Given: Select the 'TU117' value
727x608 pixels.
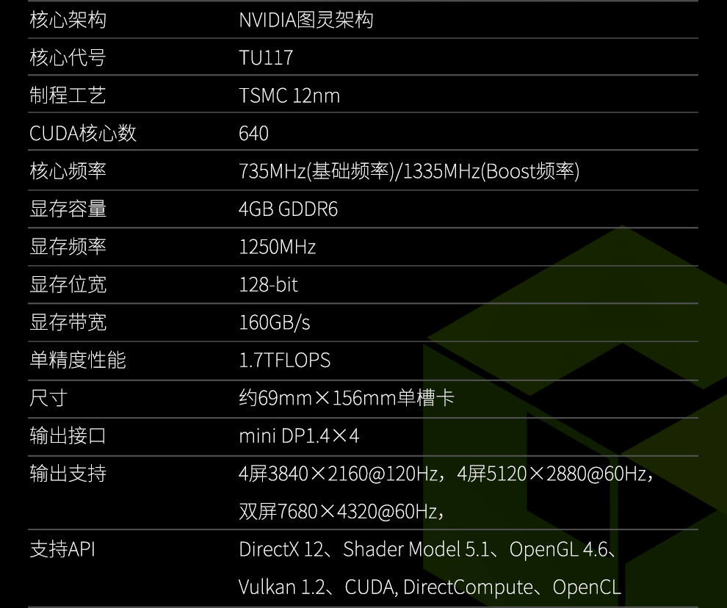Looking at the screenshot, I should point(266,58).
